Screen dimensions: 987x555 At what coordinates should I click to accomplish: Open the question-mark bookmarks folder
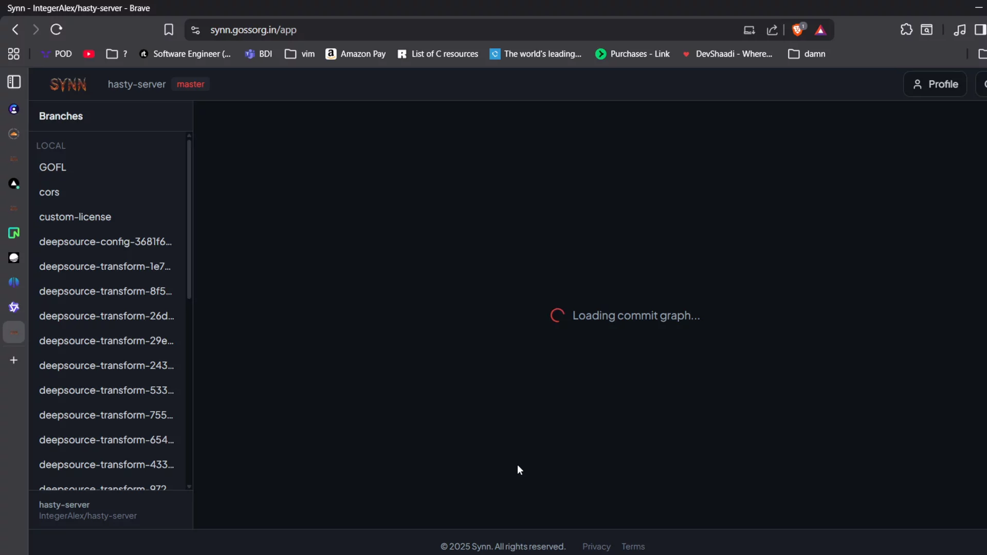[116, 53]
